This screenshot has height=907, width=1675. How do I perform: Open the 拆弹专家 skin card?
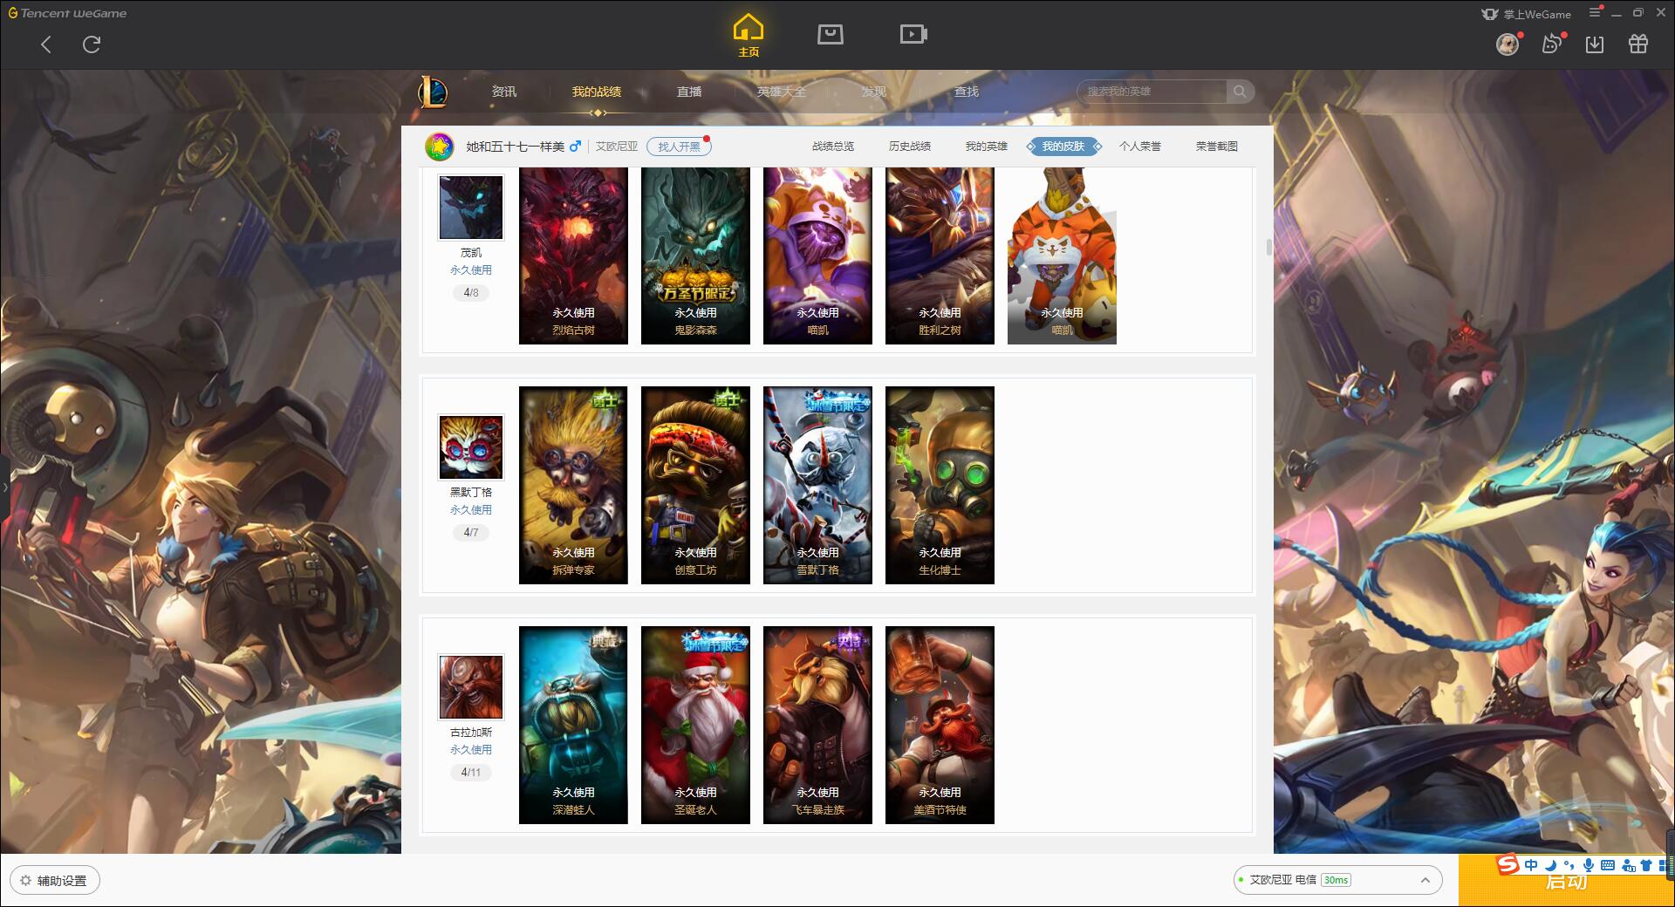pyautogui.click(x=573, y=485)
